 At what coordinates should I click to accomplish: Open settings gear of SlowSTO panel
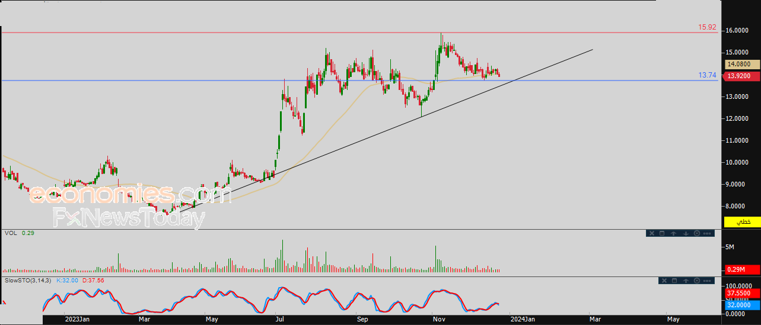pos(697,281)
